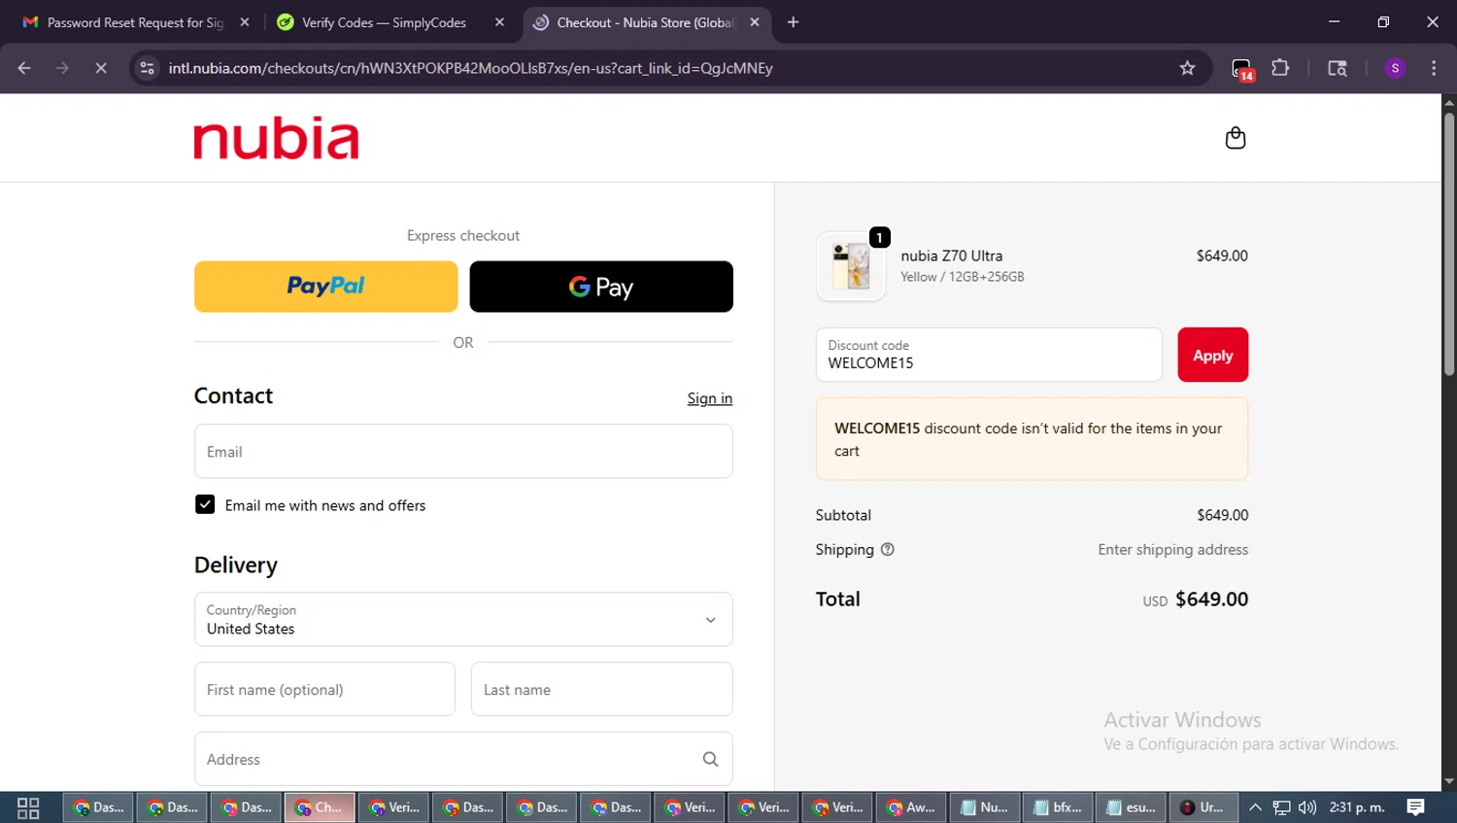The height and width of the screenshot is (823, 1457).
Task: Close the Verify Codes SimplyCodes tab
Action: click(499, 22)
